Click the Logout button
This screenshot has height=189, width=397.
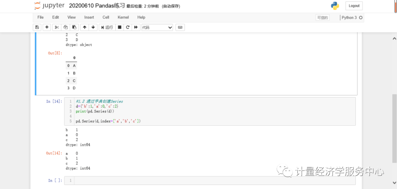pyautogui.click(x=354, y=6)
